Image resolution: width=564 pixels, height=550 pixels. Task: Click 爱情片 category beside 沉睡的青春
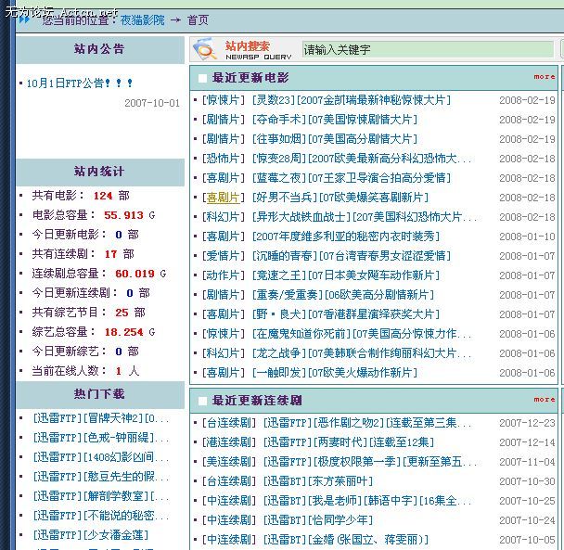click(223, 256)
